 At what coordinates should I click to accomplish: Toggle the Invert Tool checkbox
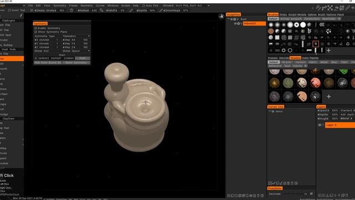tap(9, 10)
